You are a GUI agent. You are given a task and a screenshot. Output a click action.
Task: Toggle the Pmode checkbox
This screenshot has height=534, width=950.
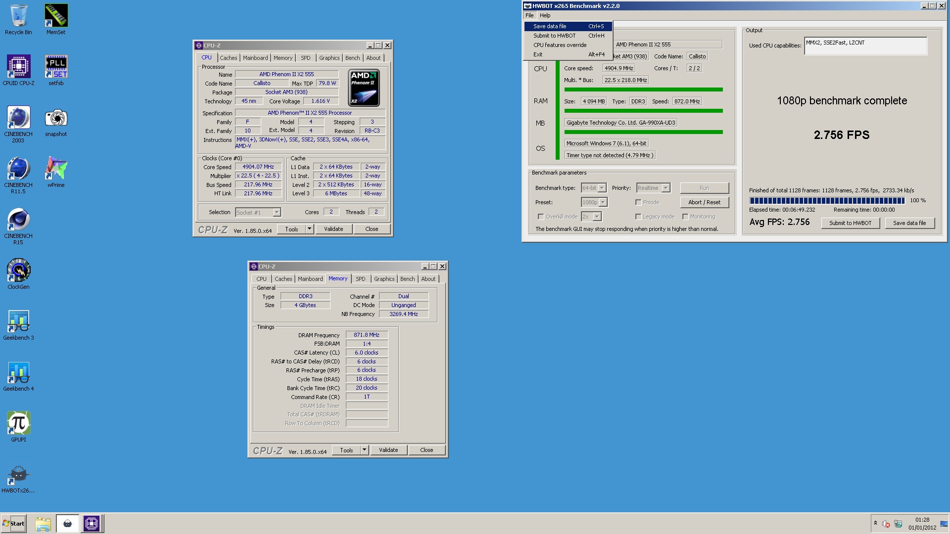638,202
